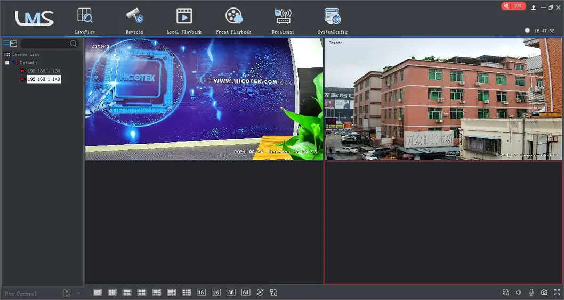Open Local Playback
This screenshot has width=564, height=300.
pos(184,20)
